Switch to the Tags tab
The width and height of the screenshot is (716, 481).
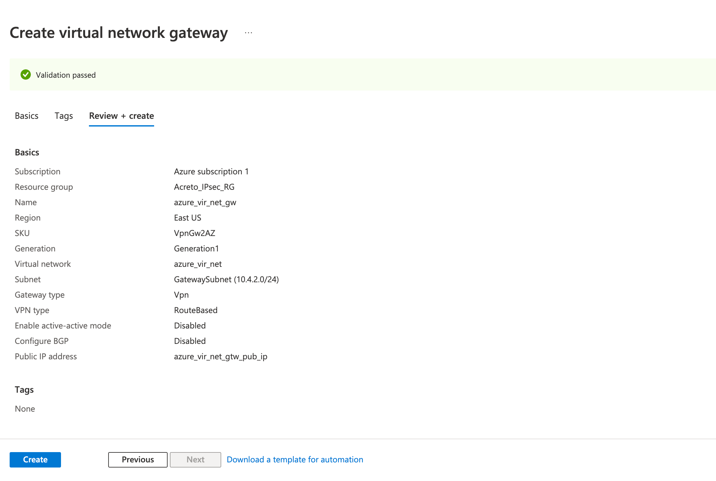tap(64, 116)
